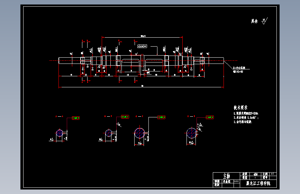The width and height of the screenshot is (300, 194).
Task: Select technical requirement line 3 text
Action: 243,122
